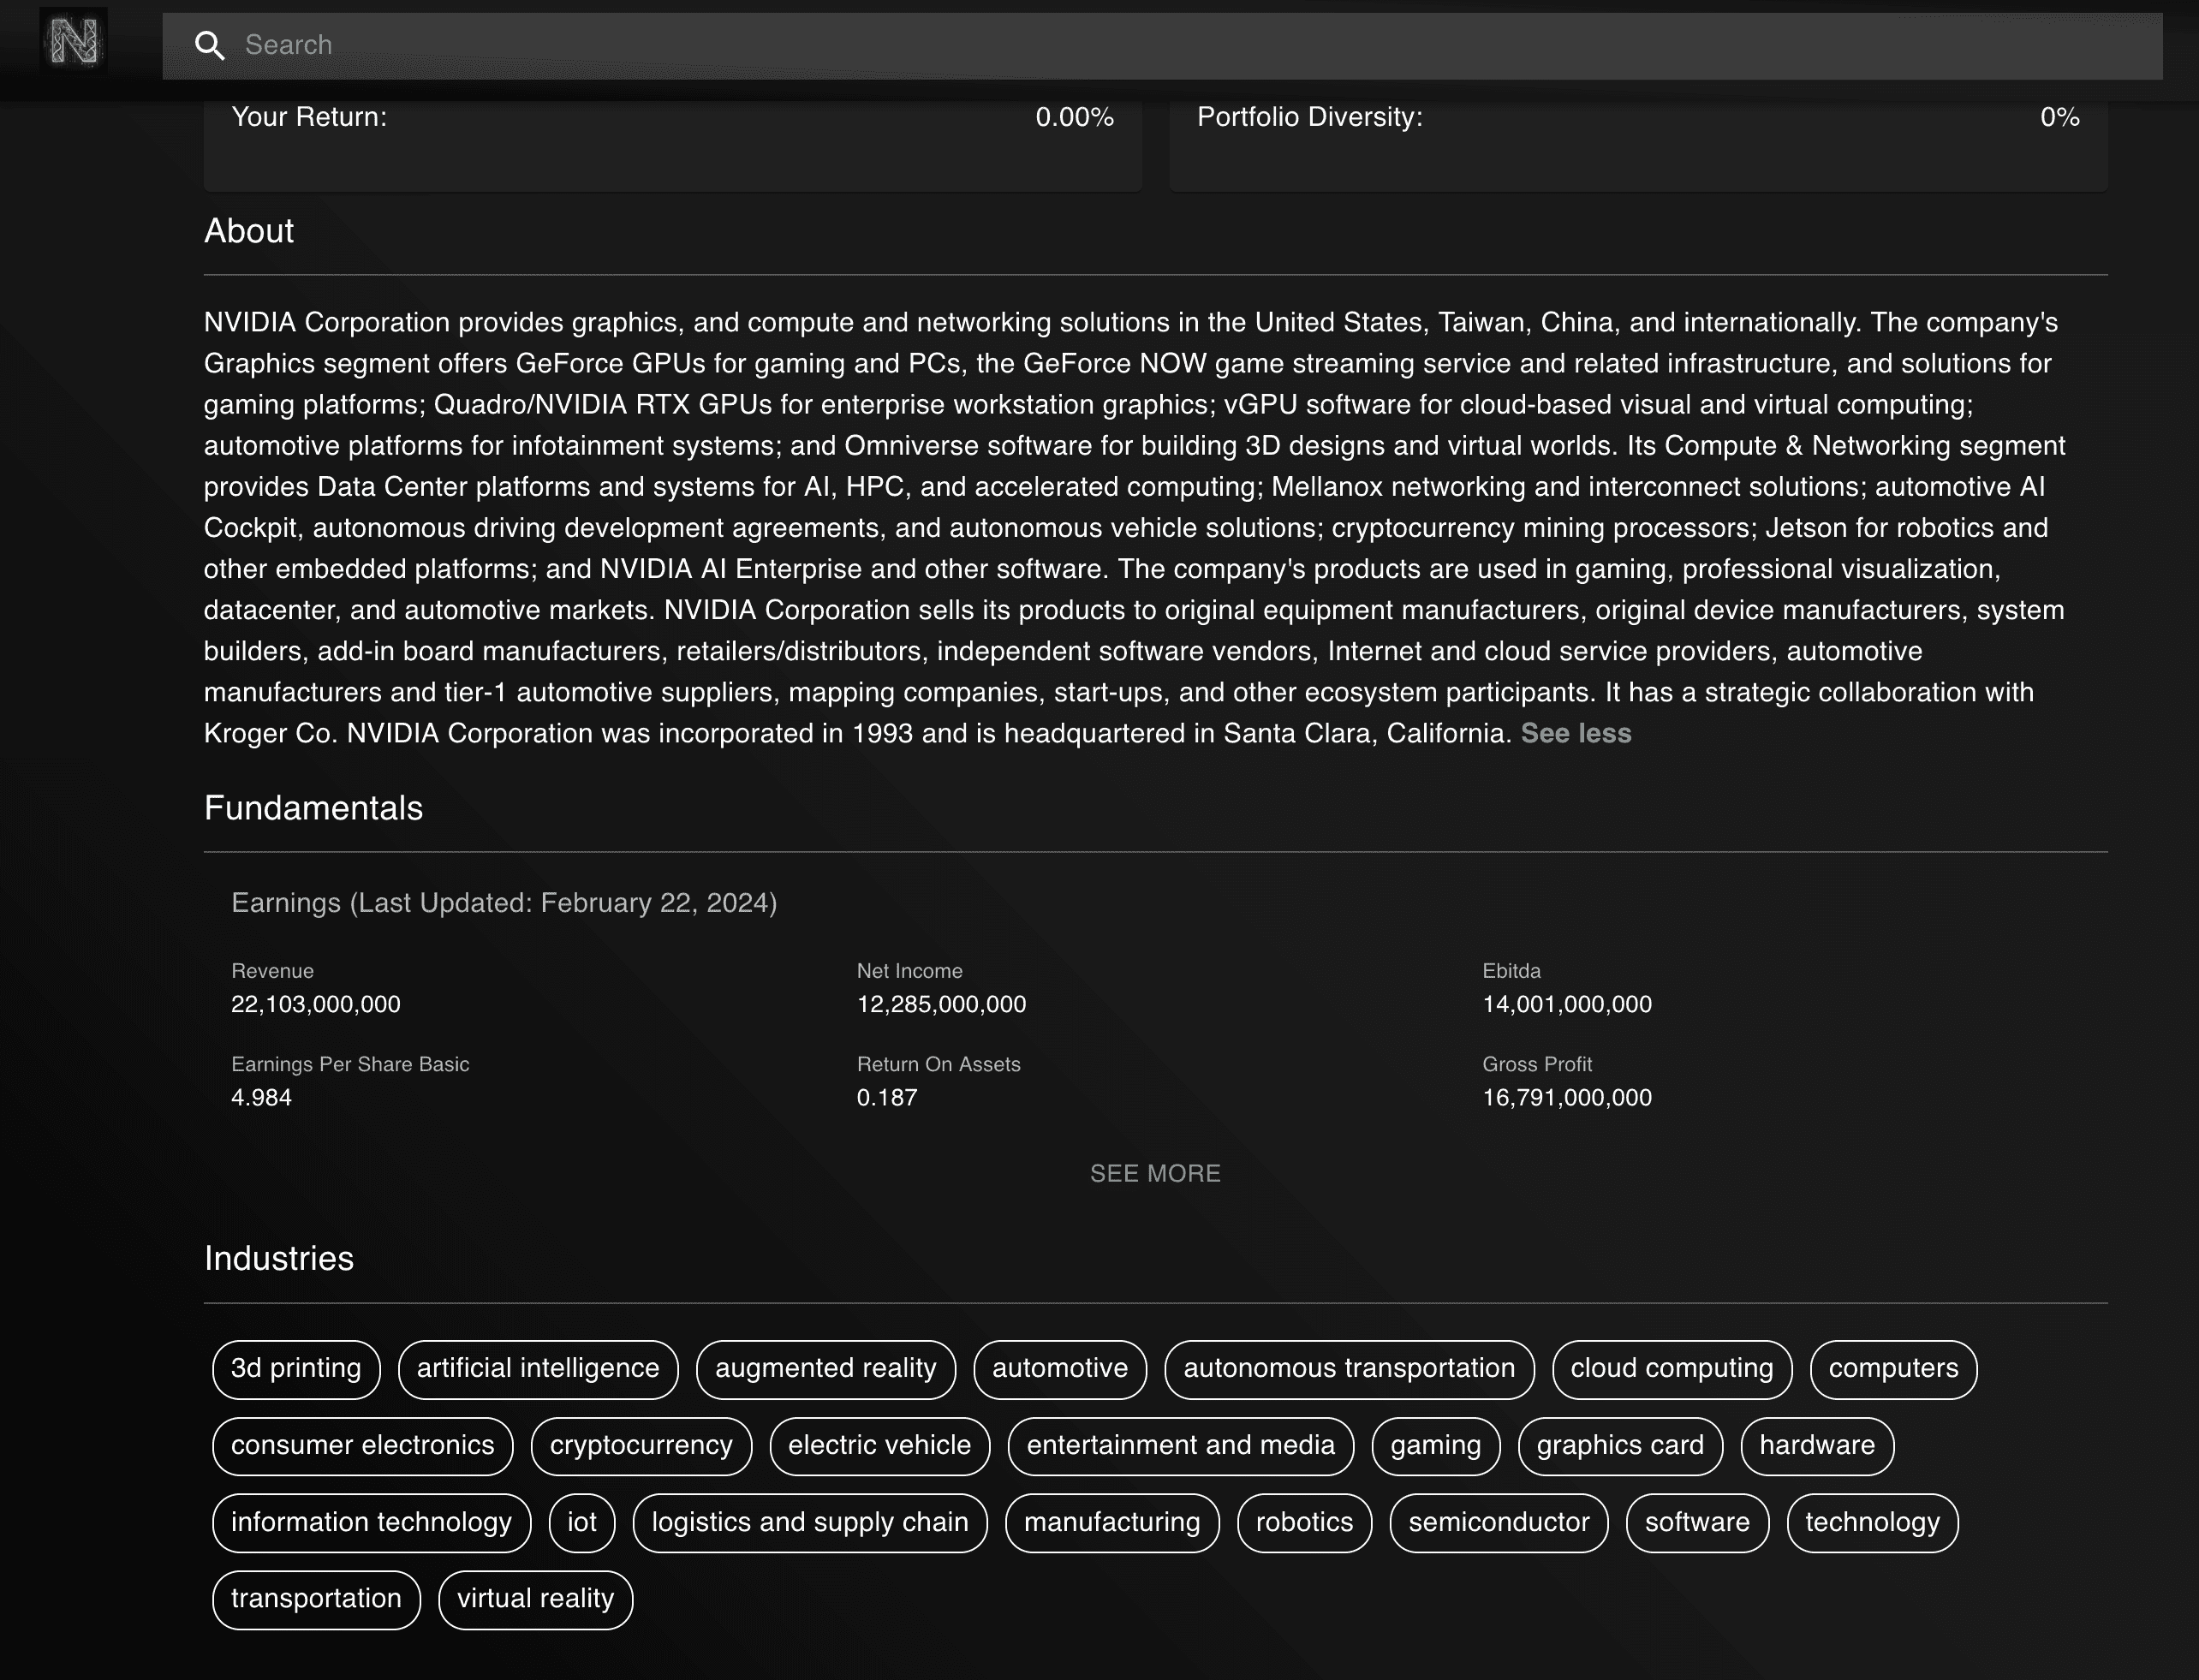Click the N logo icon

click(73, 41)
